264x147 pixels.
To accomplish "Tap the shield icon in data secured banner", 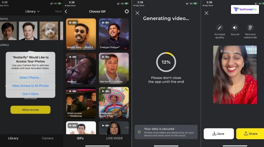I will coord(139,132).
